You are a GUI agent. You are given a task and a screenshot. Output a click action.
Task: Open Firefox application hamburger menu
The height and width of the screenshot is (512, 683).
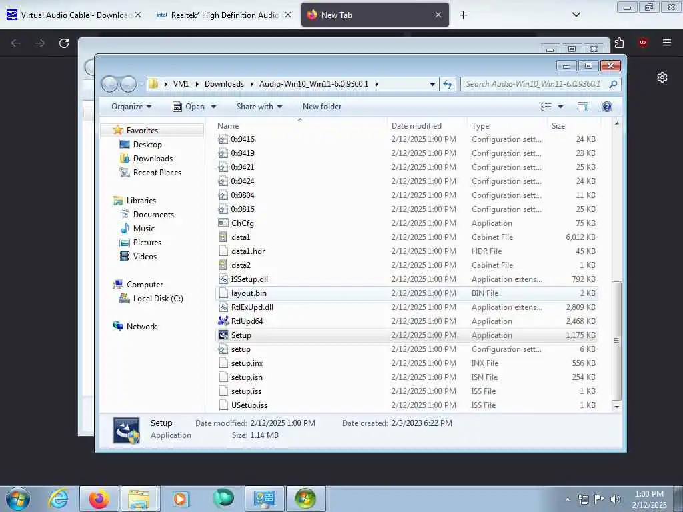[666, 43]
